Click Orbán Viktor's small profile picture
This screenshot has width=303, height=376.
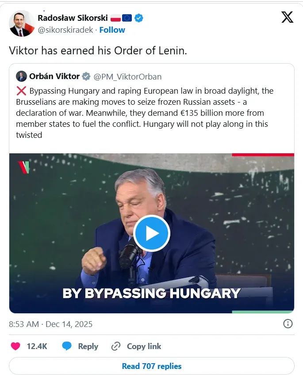point(21,76)
